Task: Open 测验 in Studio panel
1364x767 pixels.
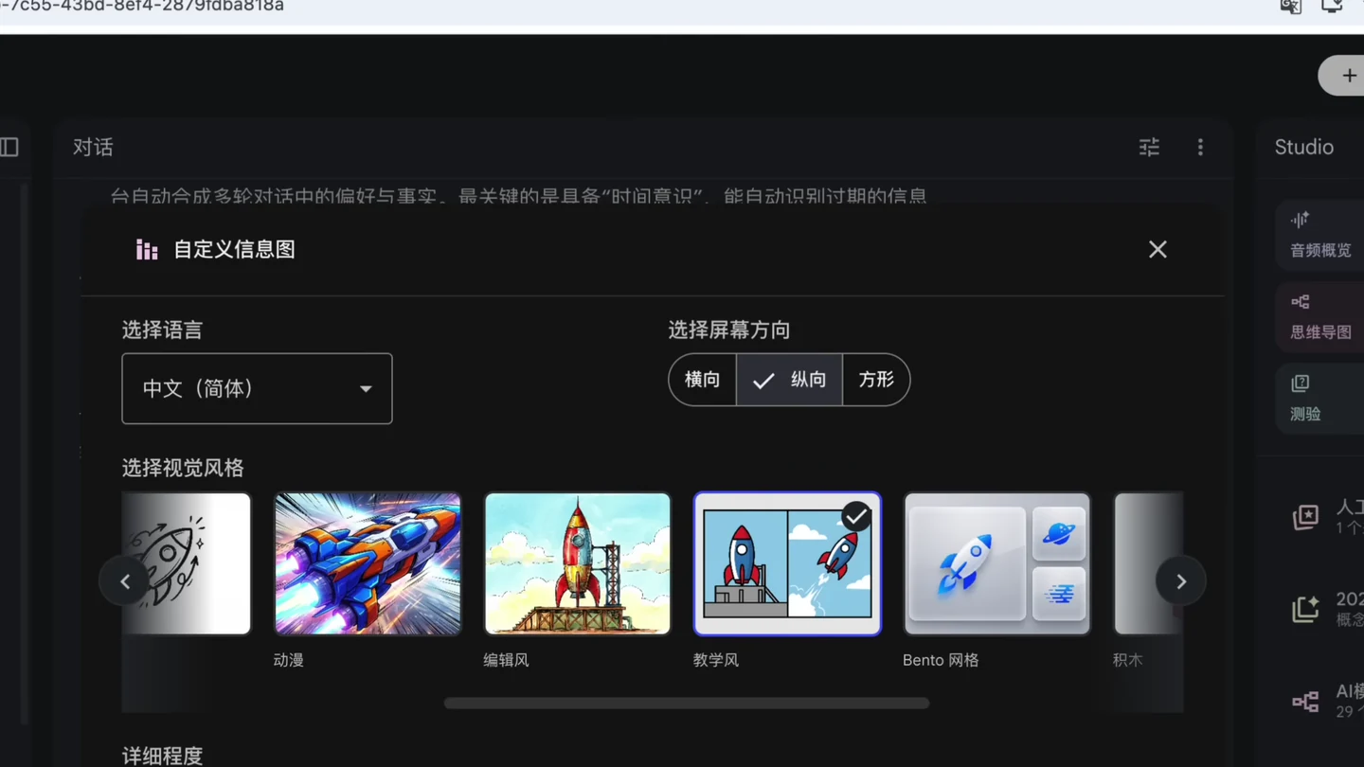Action: click(x=1319, y=398)
